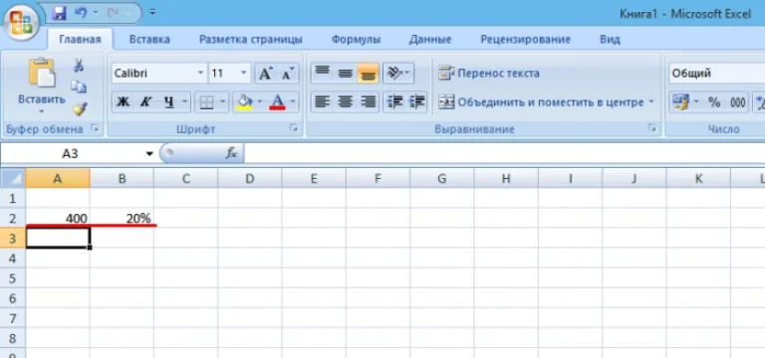Increase the cell indent
The height and width of the screenshot is (358, 765).
coord(416,101)
